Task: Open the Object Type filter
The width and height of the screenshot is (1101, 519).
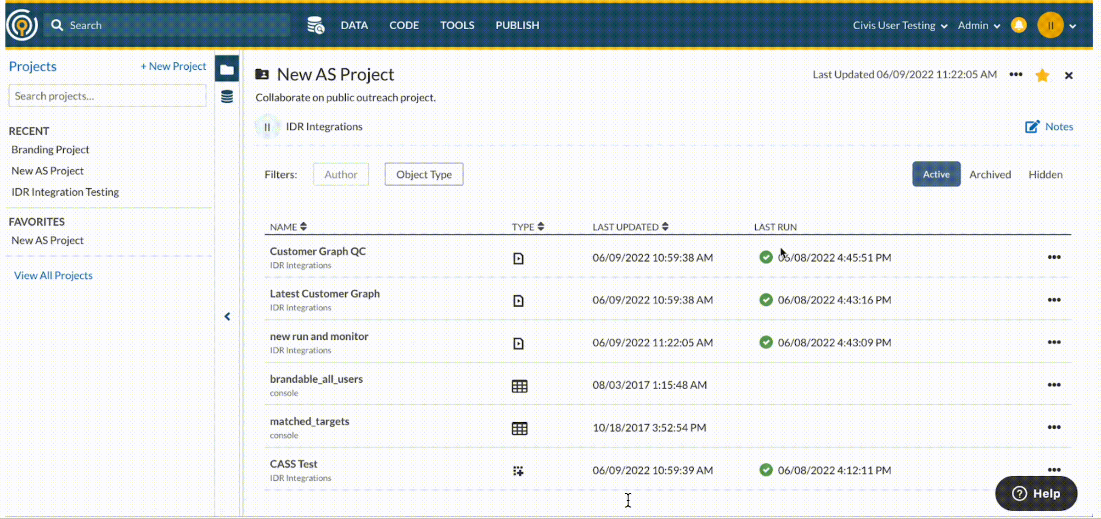Action: (424, 174)
